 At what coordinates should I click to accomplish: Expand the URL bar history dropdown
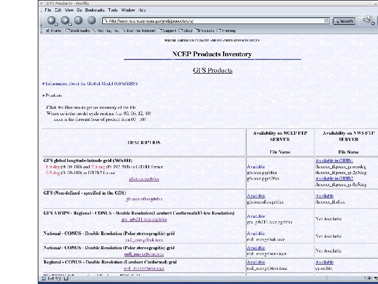[x=327, y=21]
